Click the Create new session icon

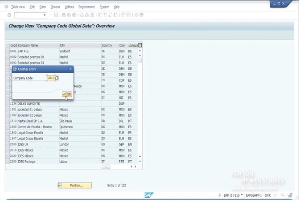(123, 15)
